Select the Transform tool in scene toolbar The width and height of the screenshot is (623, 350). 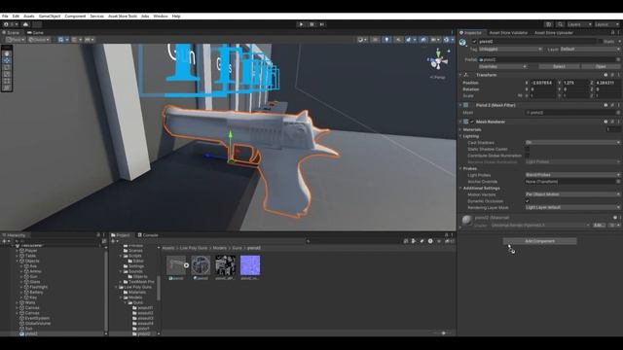tap(7, 87)
